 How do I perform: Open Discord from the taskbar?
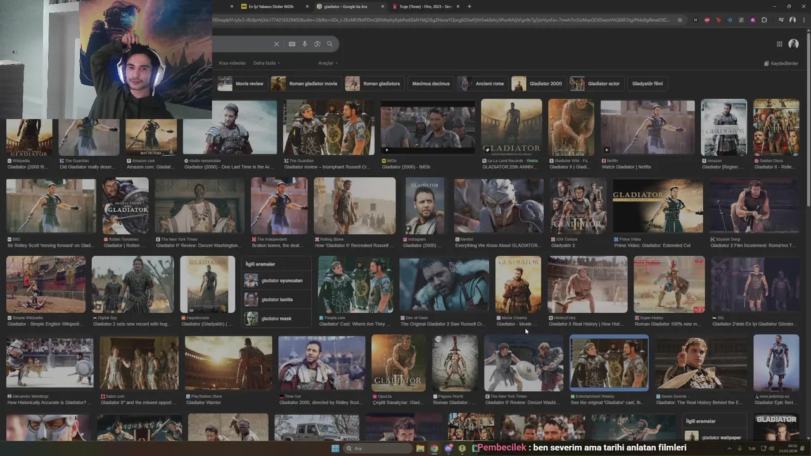449,448
